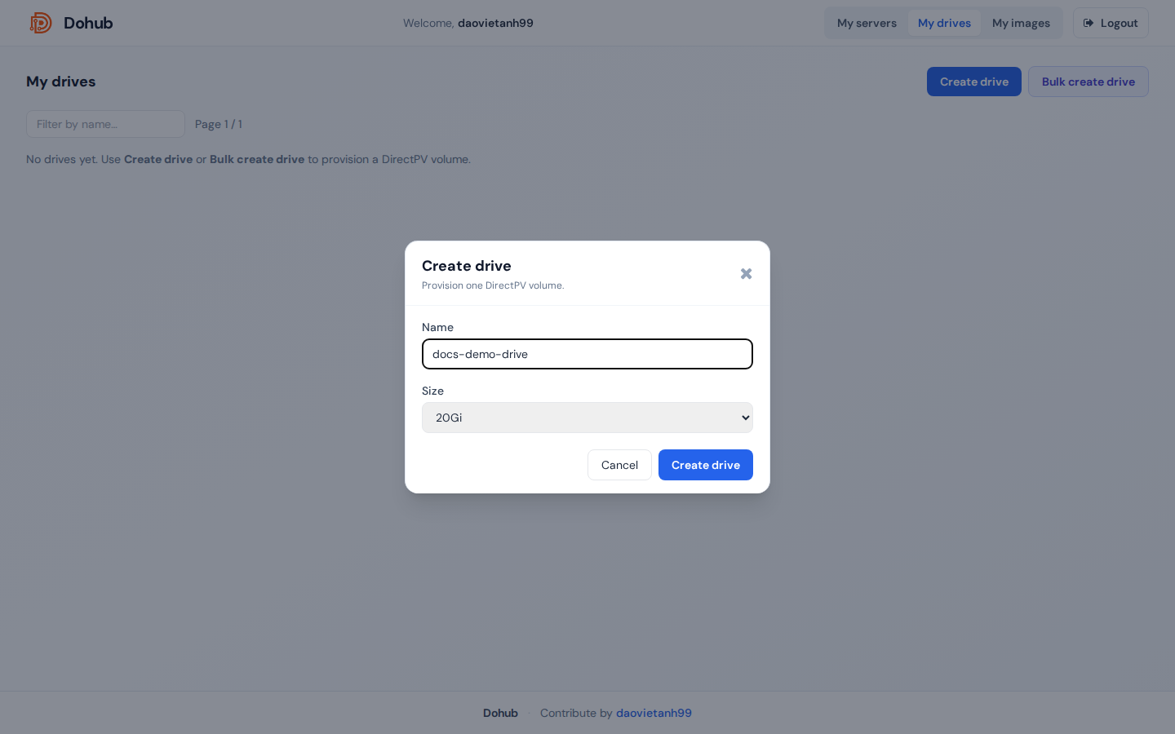Click Cancel in the Create drive dialog

click(x=619, y=465)
